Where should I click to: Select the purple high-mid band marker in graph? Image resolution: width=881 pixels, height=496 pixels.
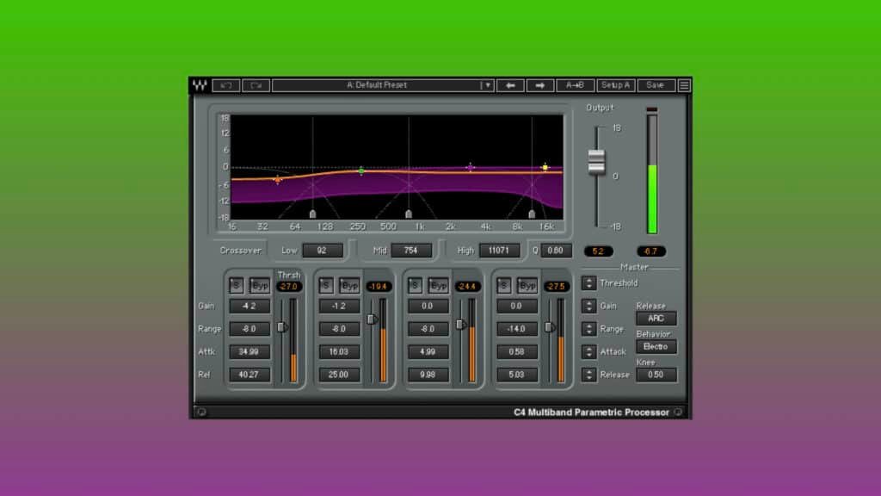[x=471, y=167]
